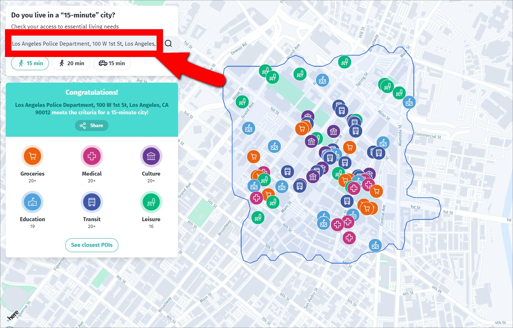Click the northernmost green leisure map marker
Screen dimensions: 513x328
click(x=345, y=62)
